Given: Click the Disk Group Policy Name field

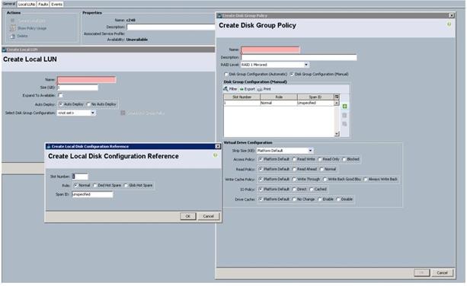Looking at the screenshot, I should (x=270, y=49).
